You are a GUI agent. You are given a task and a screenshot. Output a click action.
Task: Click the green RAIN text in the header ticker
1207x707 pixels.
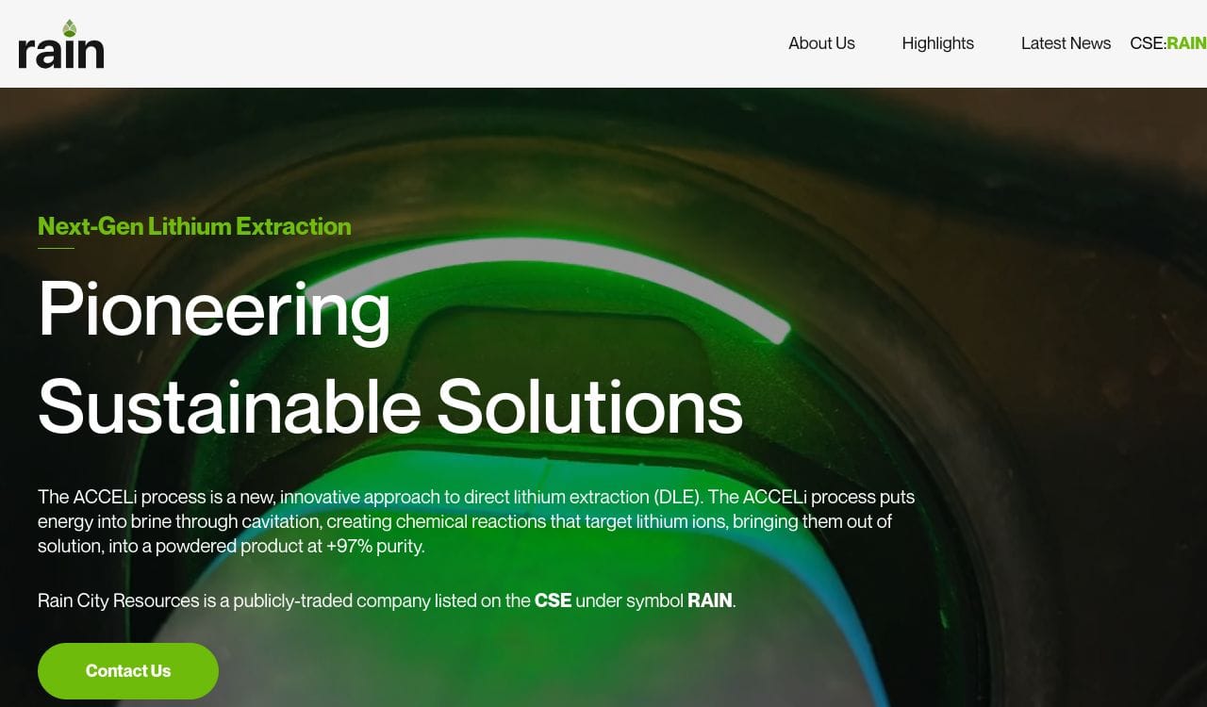[x=1186, y=43]
